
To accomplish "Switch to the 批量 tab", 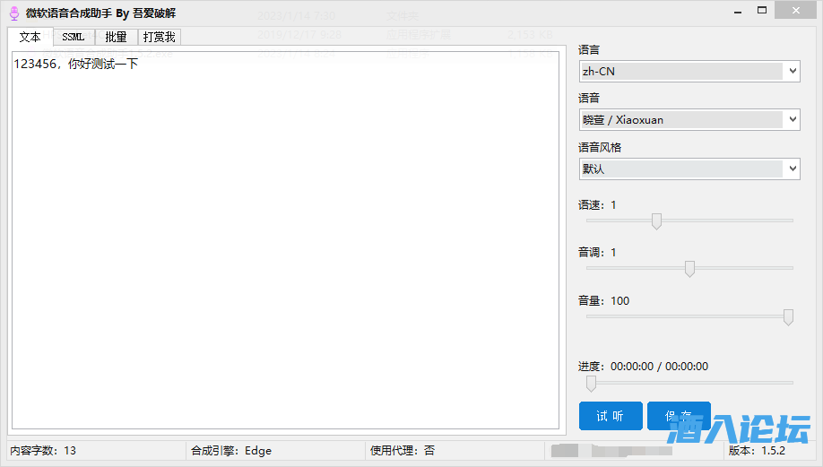I will point(116,38).
